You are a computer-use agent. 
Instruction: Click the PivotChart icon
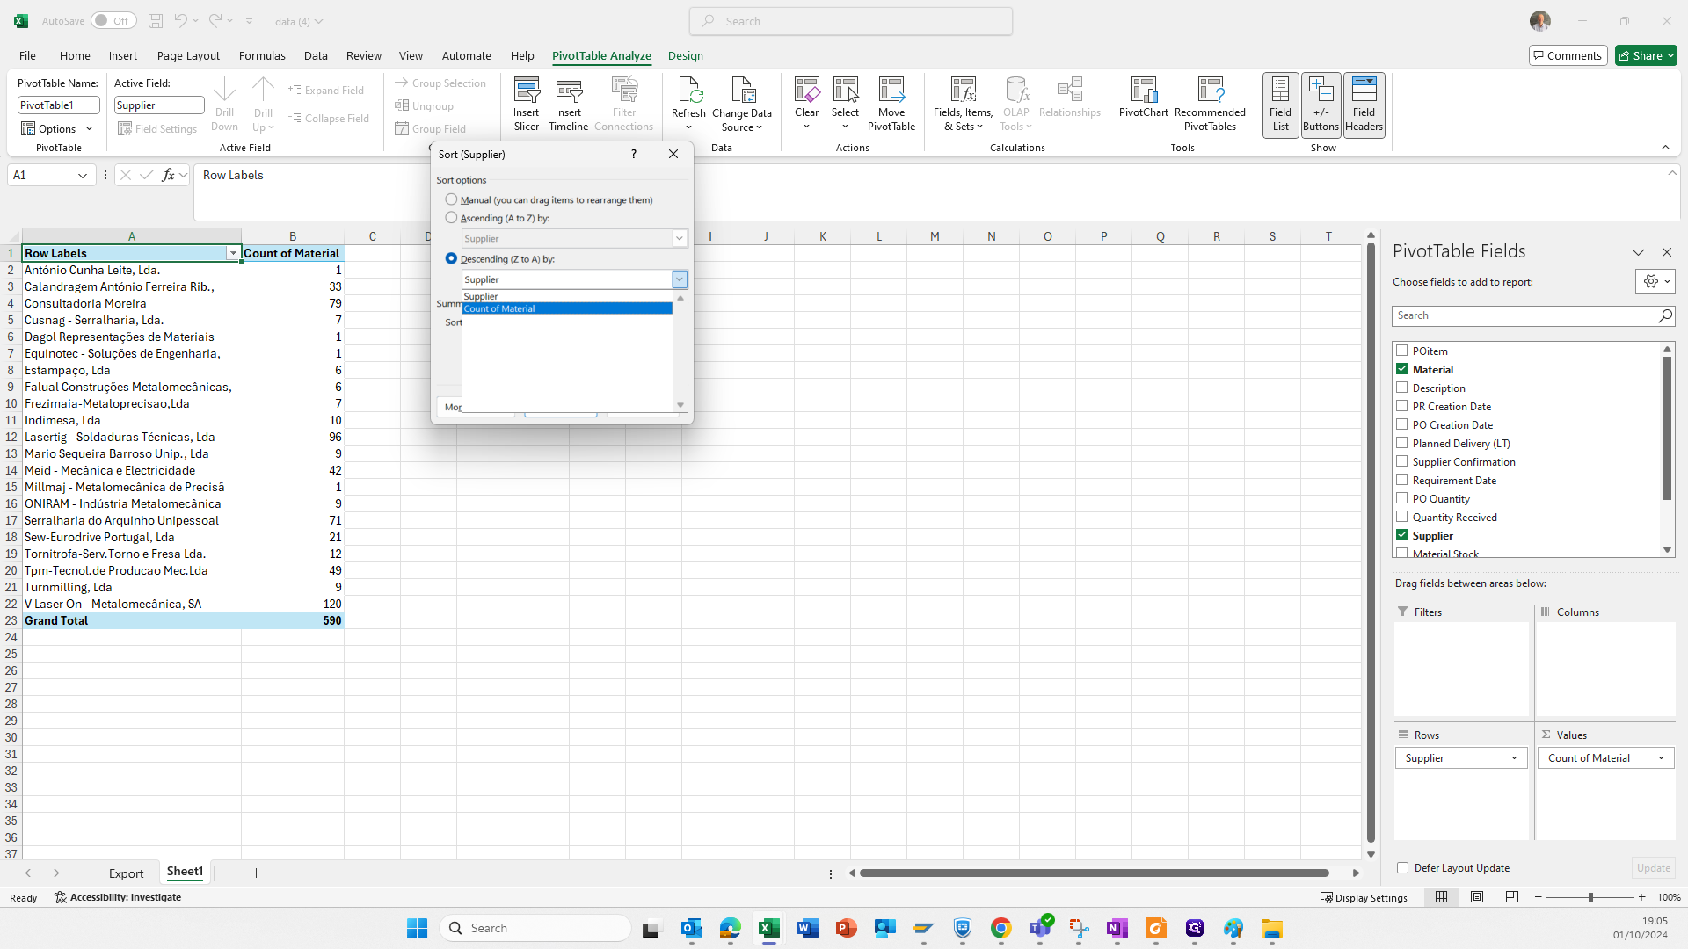pyautogui.click(x=1143, y=97)
